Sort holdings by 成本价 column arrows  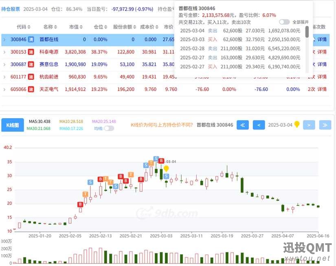(x=157, y=27)
